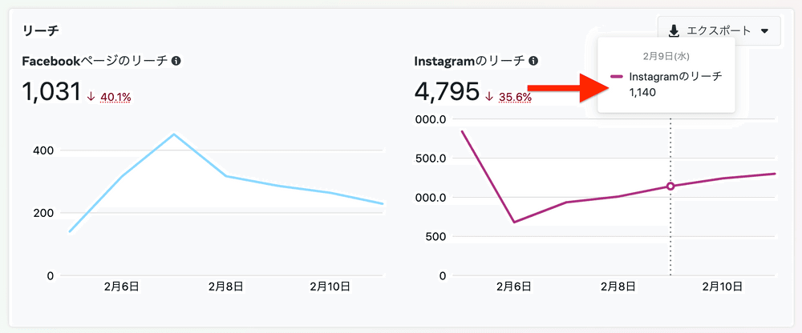The width and height of the screenshot is (802, 333).
Task: Open the エクスポート dropdown arrow
Action: 764,31
